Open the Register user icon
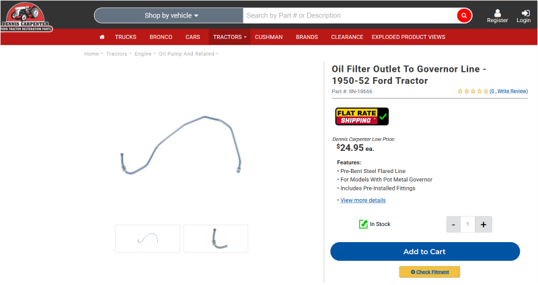Screen dimensions: 538x285 point(497,13)
